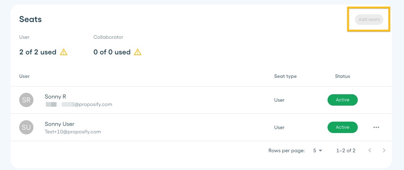This screenshot has width=404, height=170.
Task: Click the warning icon beside 2 of 2 used
Action: pos(64,52)
